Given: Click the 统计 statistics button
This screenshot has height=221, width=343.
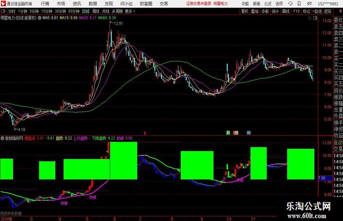Looking at the screenshot, I should point(275,11).
